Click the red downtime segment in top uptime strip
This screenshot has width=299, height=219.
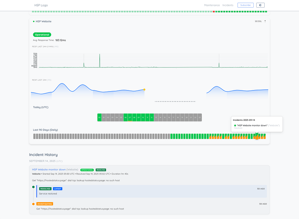(213, 12)
